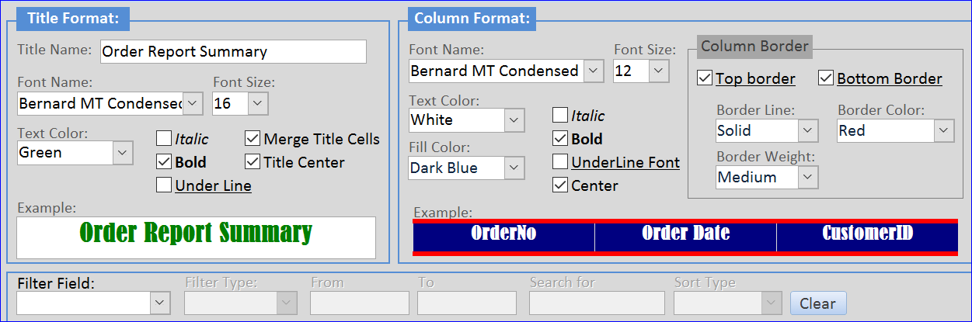Expand Border Weight Medium dropdown
This screenshot has width=972, height=322.
click(x=808, y=177)
